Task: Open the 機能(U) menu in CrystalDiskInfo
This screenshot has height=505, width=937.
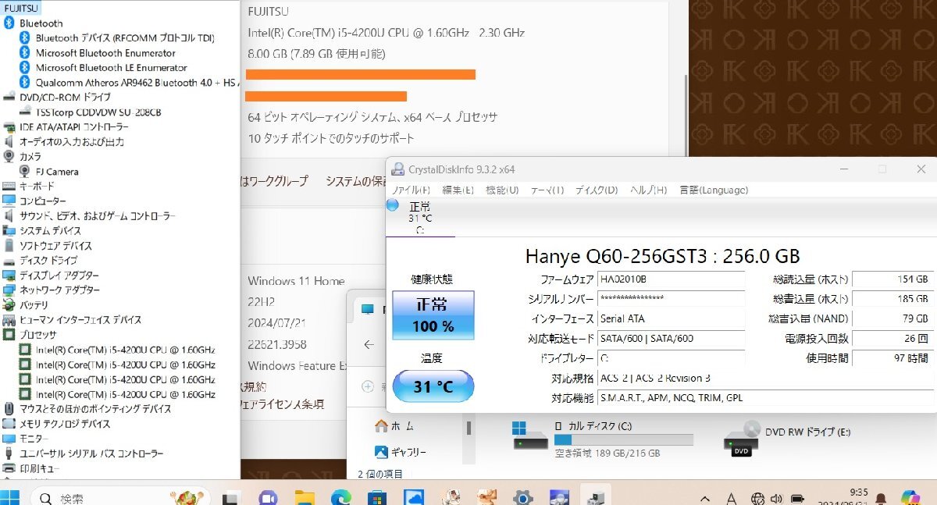Action: tap(502, 190)
